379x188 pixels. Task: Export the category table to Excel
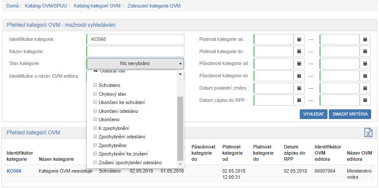(x=368, y=133)
